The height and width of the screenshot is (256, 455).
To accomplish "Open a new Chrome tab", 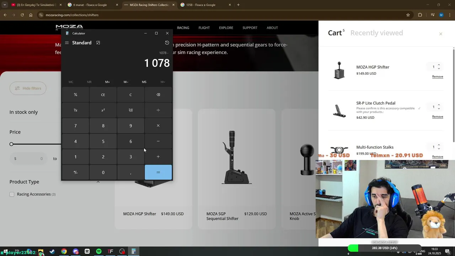I will point(238,5).
